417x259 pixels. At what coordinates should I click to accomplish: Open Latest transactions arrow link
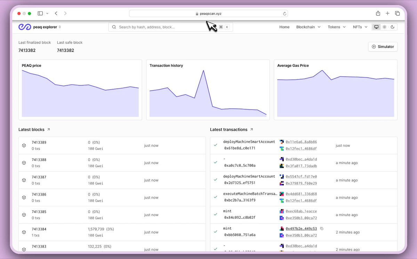click(251, 129)
